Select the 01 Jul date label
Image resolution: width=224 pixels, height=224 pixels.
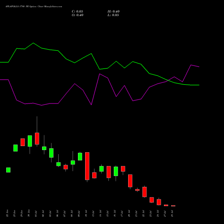[x=36, y=213]
